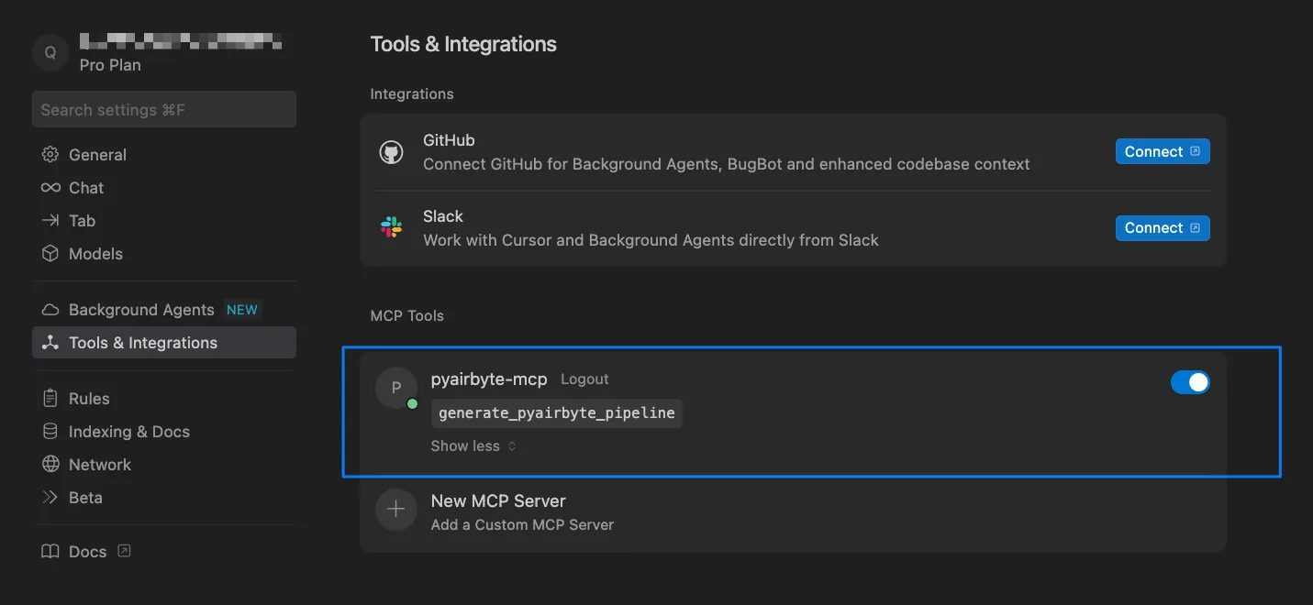
Task: Open Beta settings
Action: coord(164,498)
